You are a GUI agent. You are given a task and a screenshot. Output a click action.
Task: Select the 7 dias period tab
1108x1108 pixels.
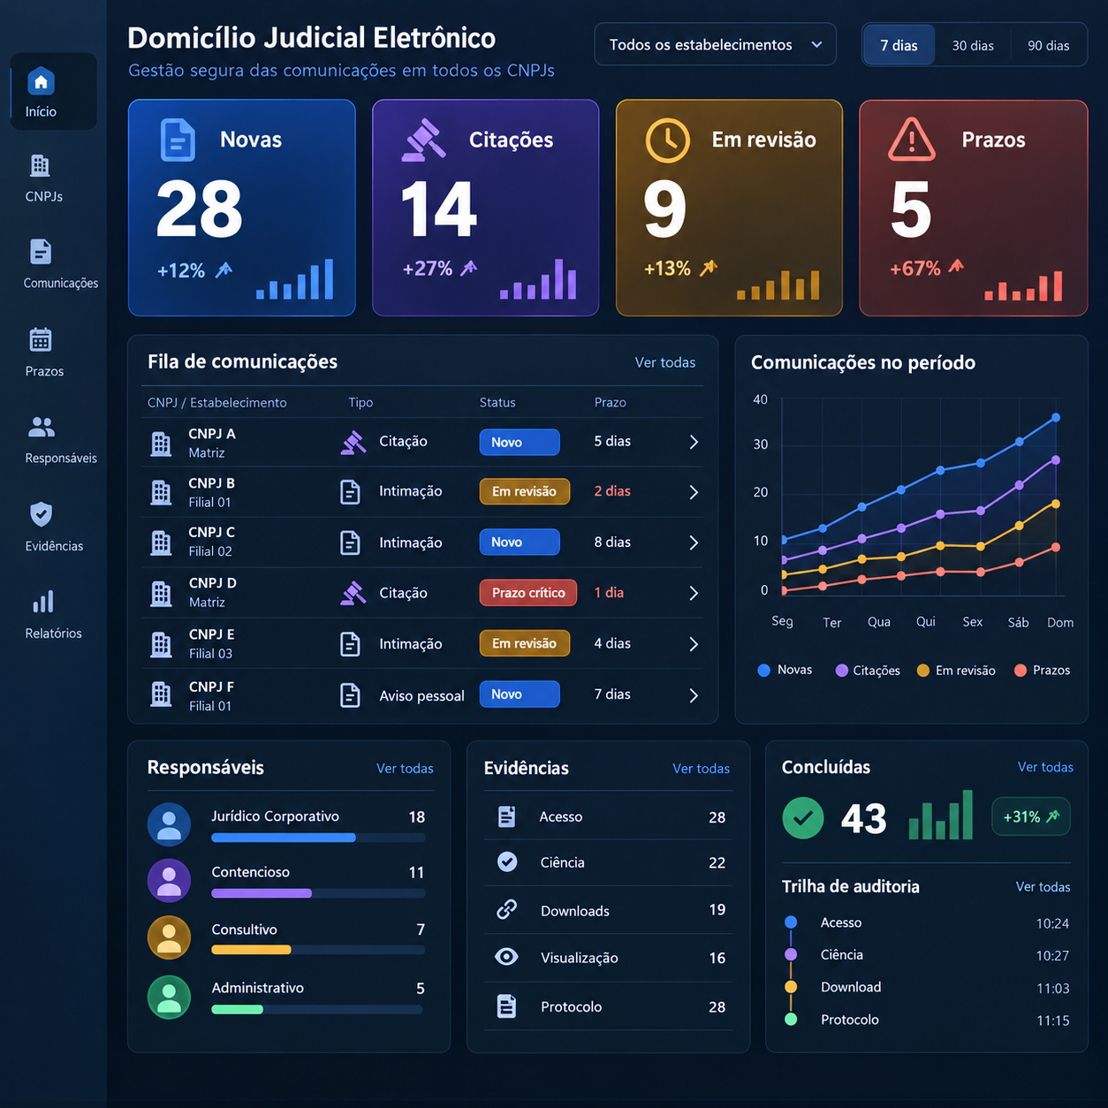pyautogui.click(x=899, y=45)
